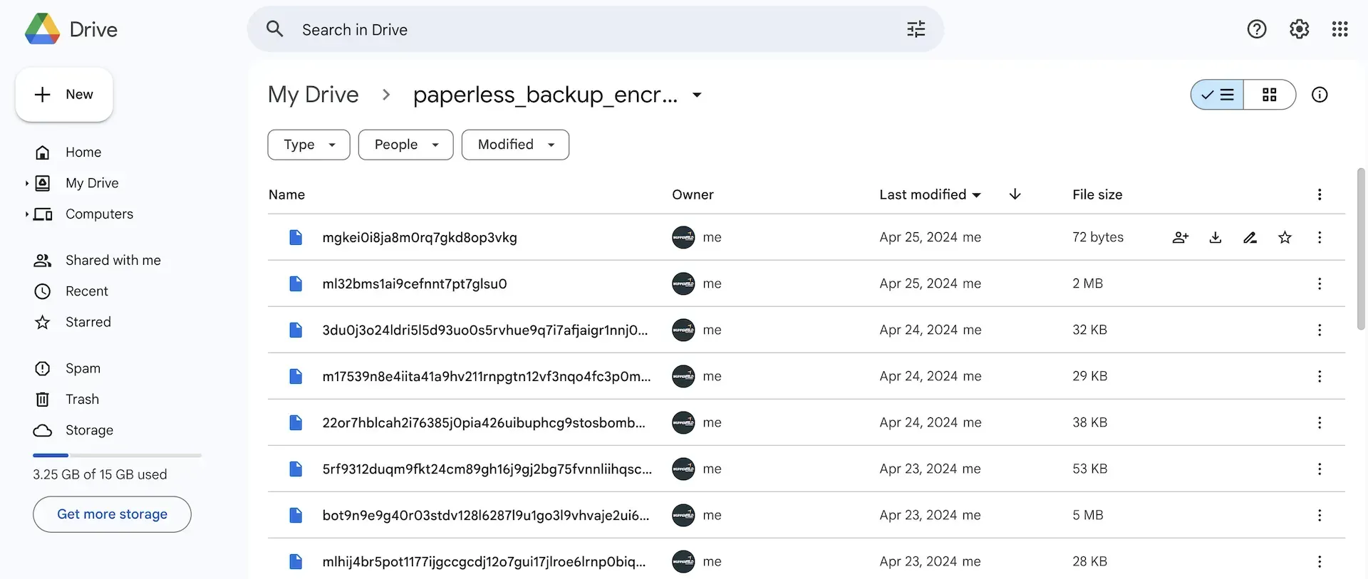Image resolution: width=1368 pixels, height=579 pixels.
Task: Click the storage usage progress bar
Action: (x=117, y=455)
